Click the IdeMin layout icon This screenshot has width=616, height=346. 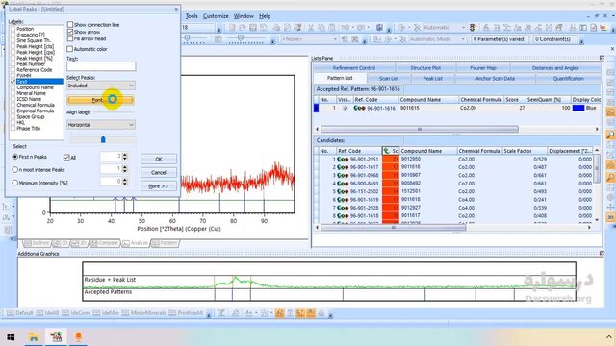coord(106,313)
